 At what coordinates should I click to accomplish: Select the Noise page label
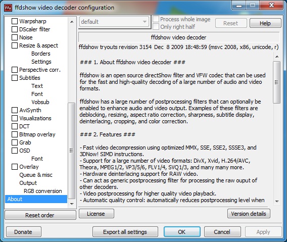tap(26, 37)
